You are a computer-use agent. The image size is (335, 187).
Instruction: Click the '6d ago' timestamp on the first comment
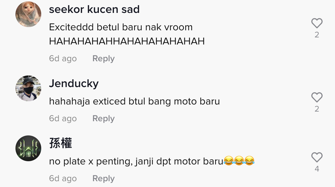pos(63,59)
